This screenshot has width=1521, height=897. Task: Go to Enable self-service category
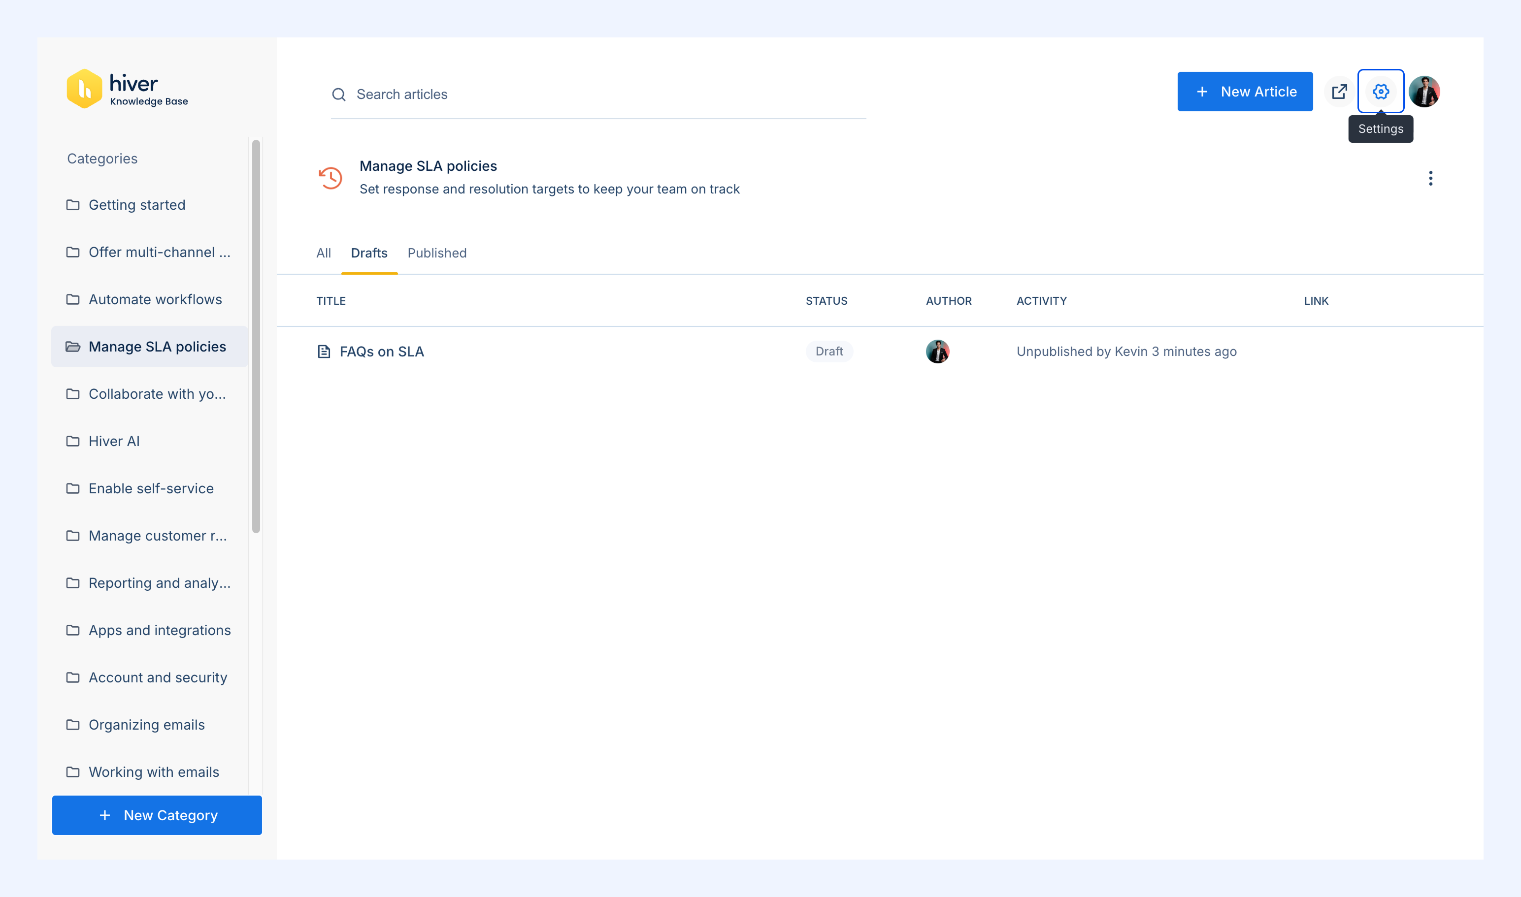pyautogui.click(x=149, y=488)
